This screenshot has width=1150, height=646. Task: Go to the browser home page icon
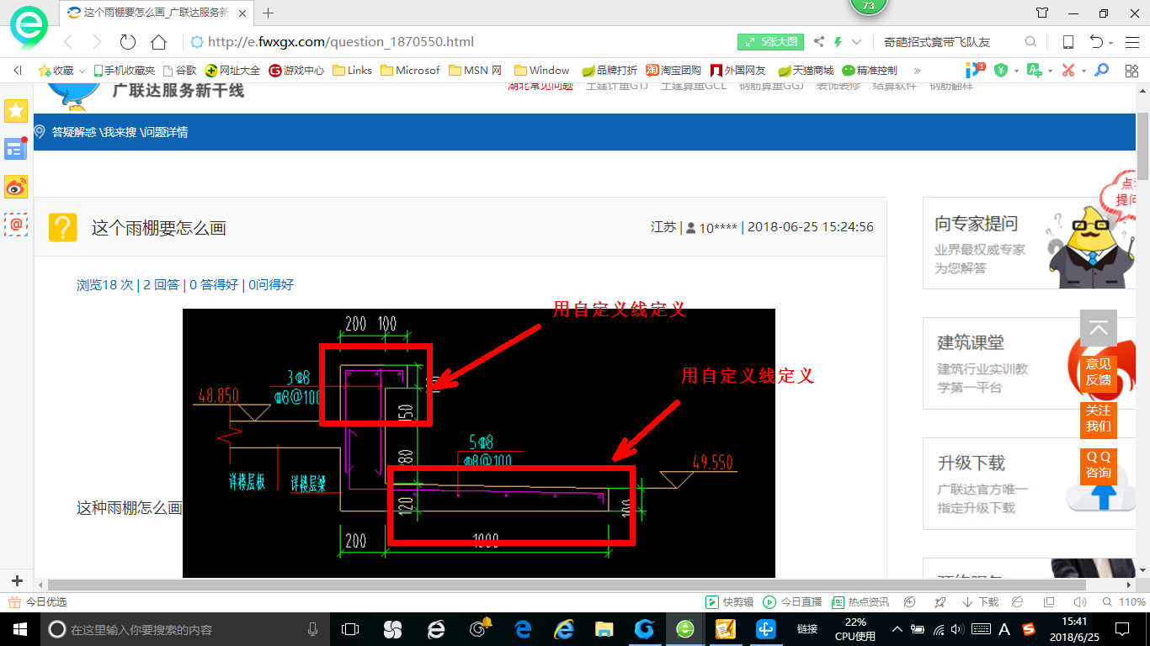click(158, 42)
